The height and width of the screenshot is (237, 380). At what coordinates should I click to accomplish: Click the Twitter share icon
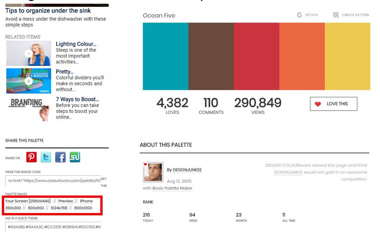coord(46,157)
